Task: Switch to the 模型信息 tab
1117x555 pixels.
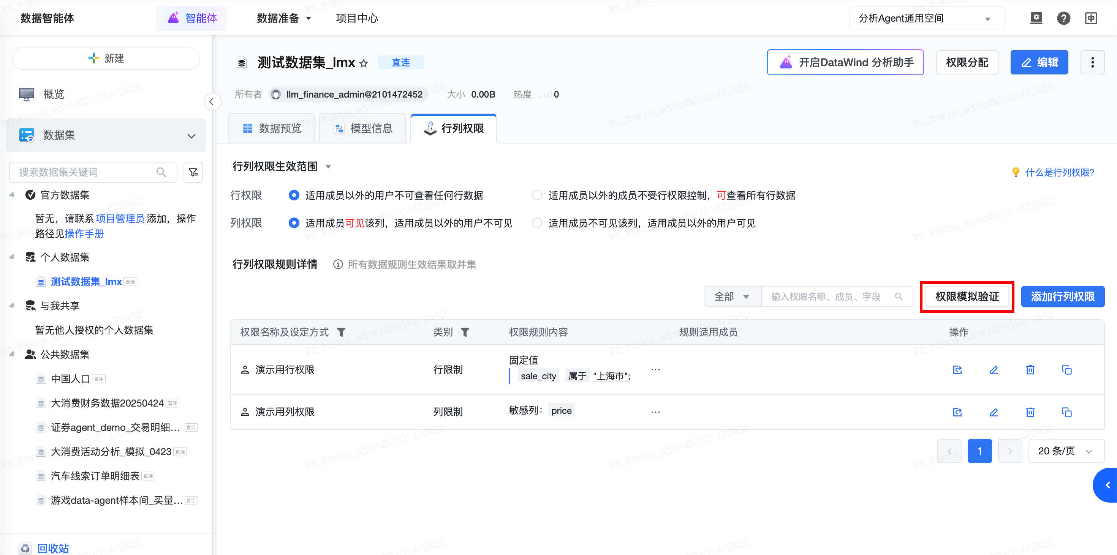Action: tap(362, 128)
